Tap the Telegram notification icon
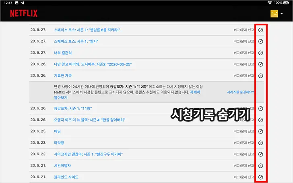 (x=23, y=3)
